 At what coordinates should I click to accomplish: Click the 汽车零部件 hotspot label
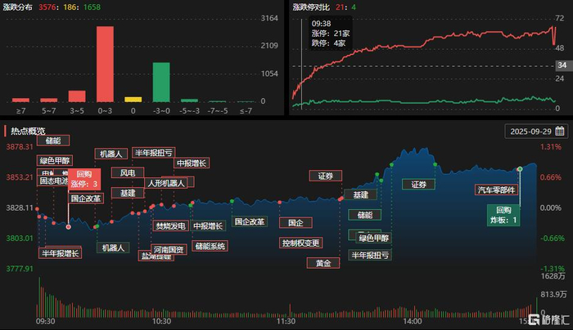point(496,190)
